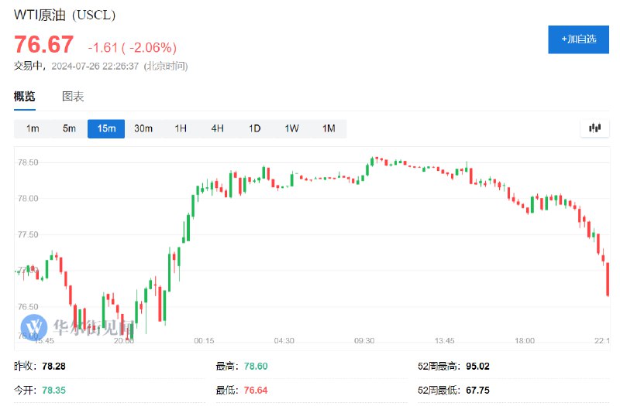Select the 1W interval
620x406 pixels.
click(x=291, y=128)
